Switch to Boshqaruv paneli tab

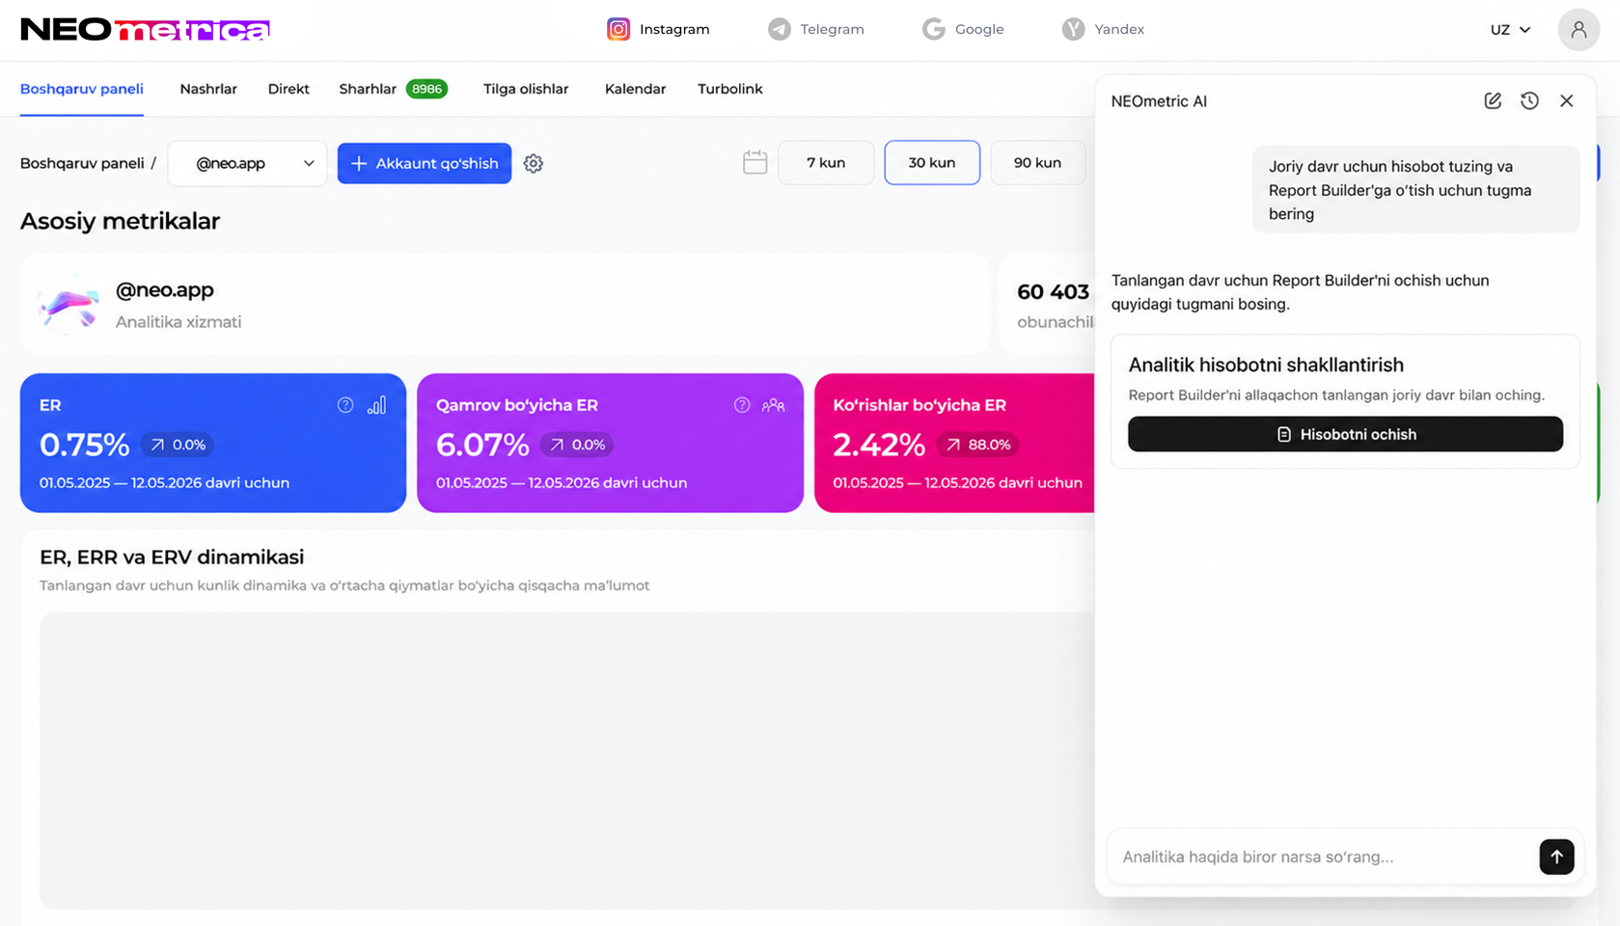pyautogui.click(x=82, y=89)
